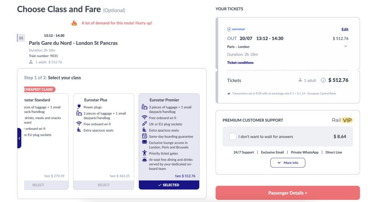The height and width of the screenshot is (202, 372).
Task: Click the flame icon near demand notice
Action: [x=74, y=23]
